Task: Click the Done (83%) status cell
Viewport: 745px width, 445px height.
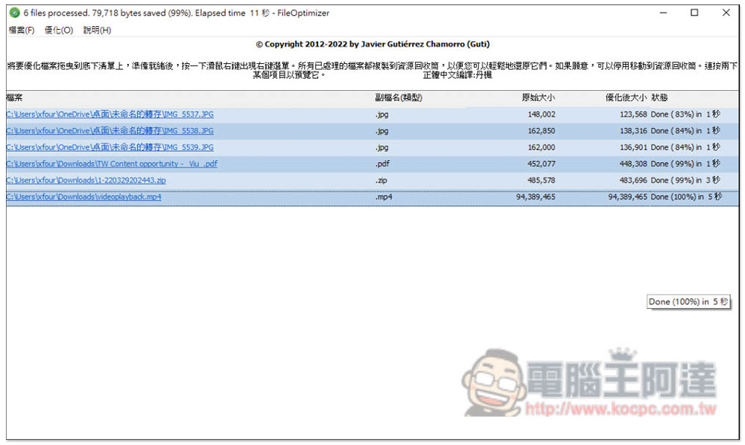Action: [x=685, y=115]
